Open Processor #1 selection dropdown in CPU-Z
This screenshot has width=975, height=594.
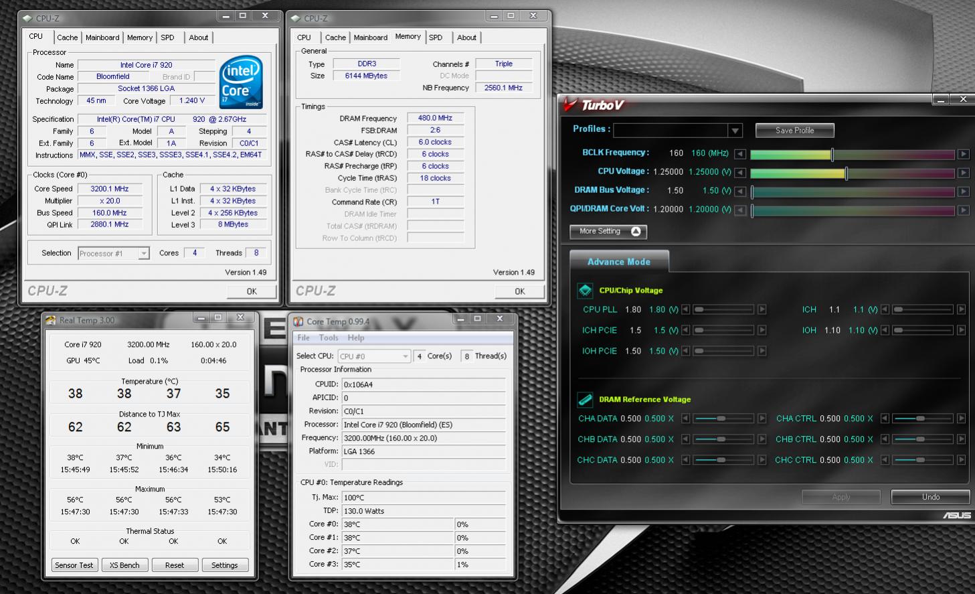pos(144,253)
